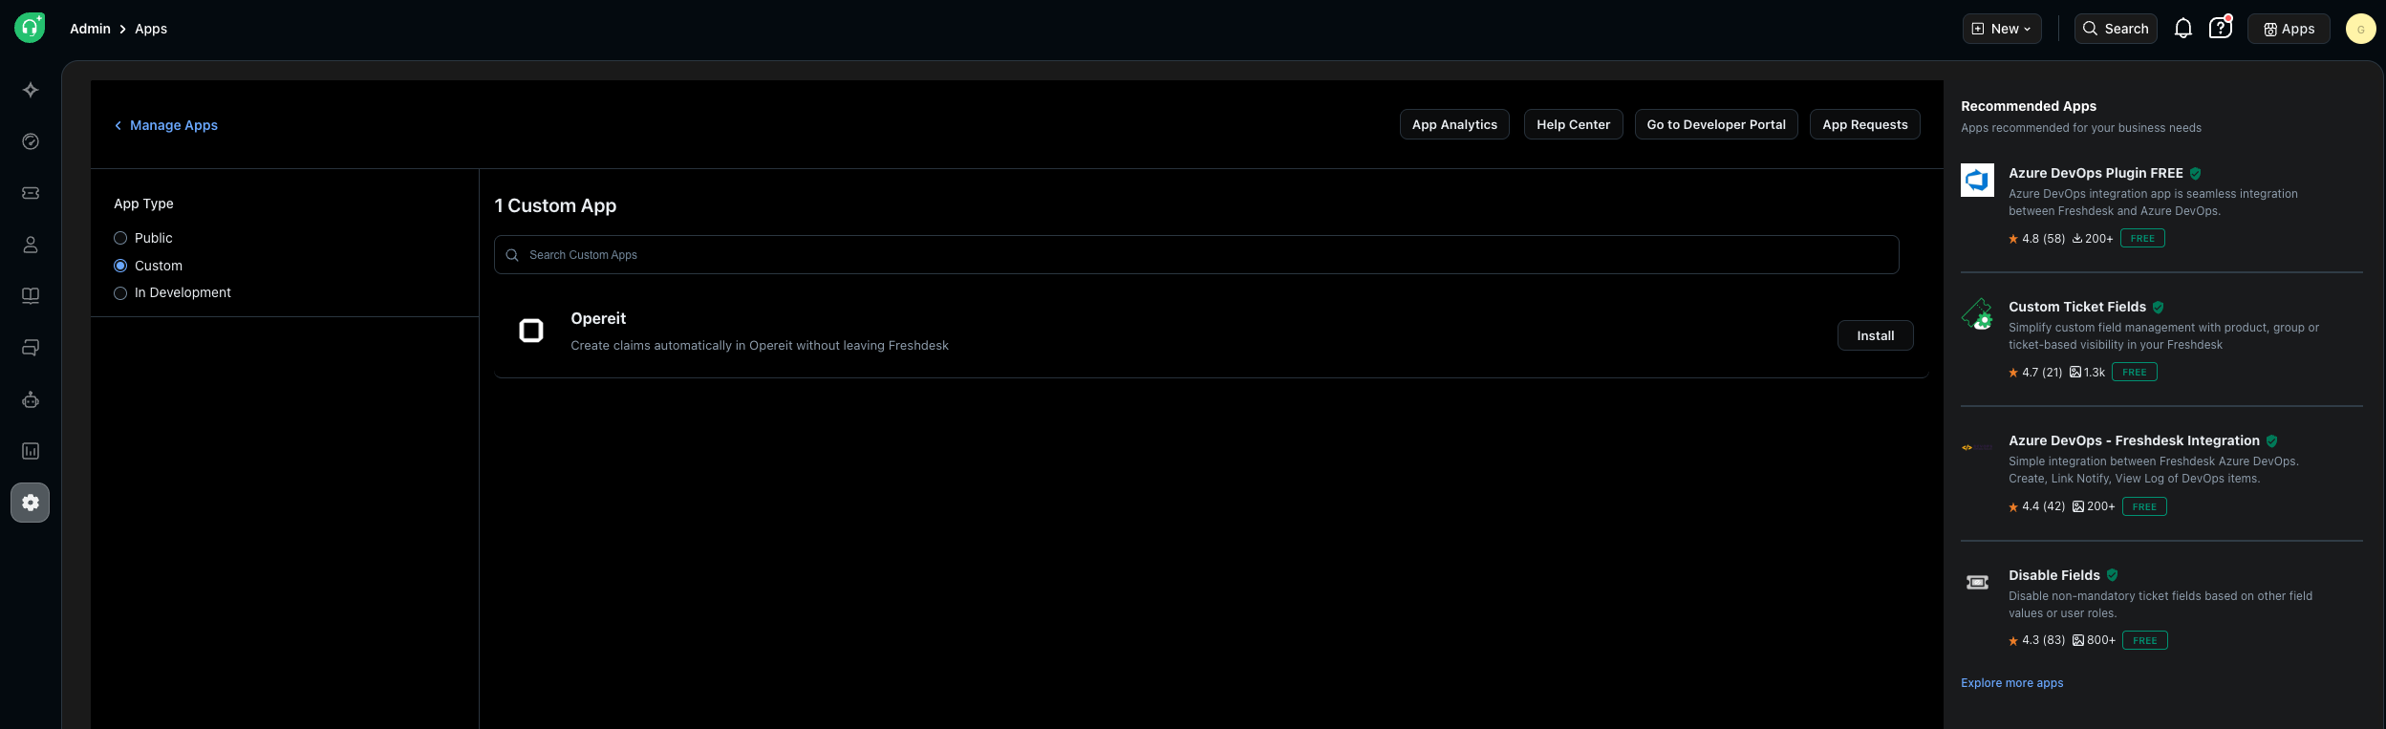Open the bot sidebar icon
Image resolution: width=2386 pixels, height=729 pixels.
tap(31, 399)
